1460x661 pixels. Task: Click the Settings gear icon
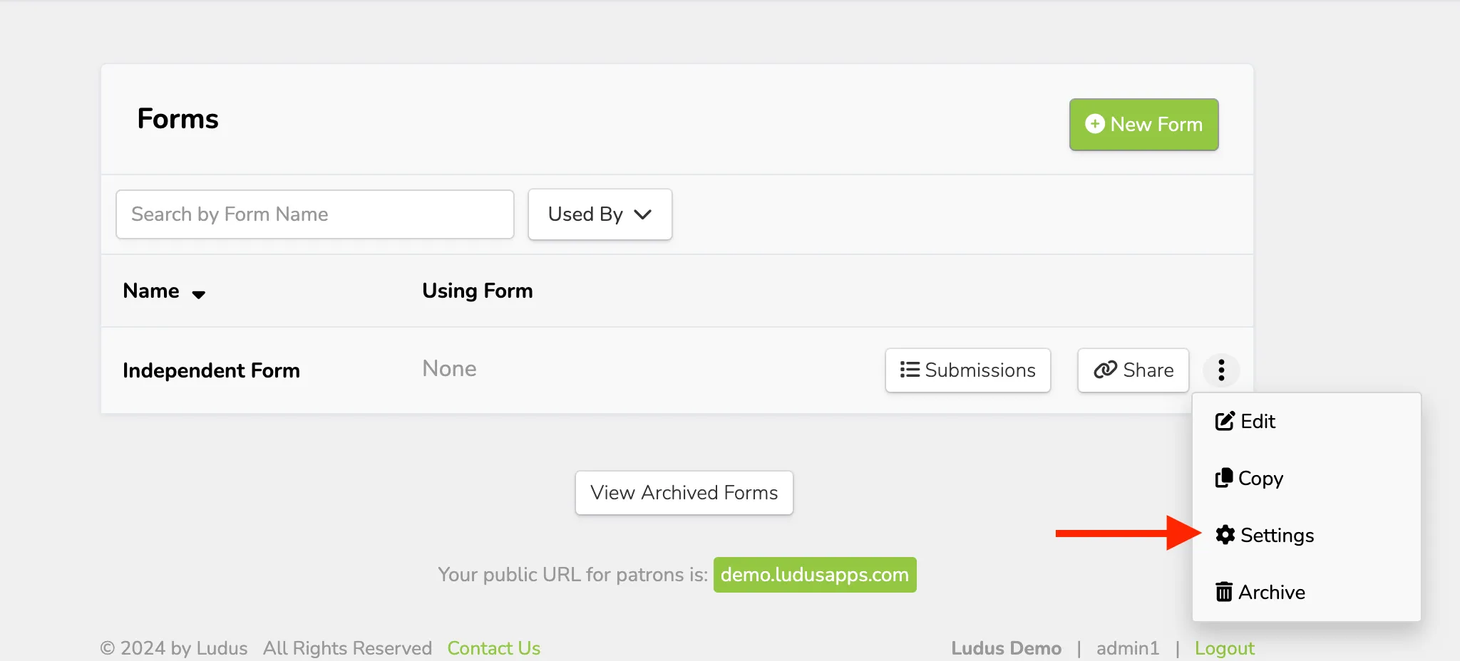[1225, 535]
